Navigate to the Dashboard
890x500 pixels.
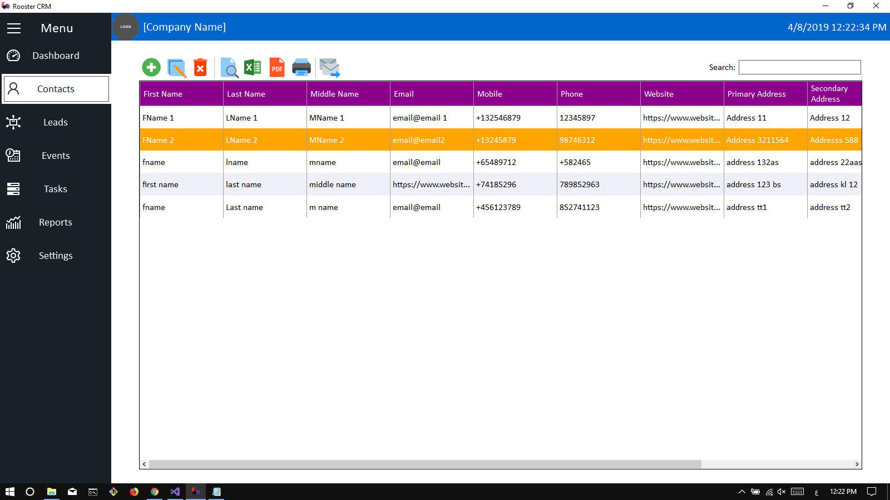click(56, 56)
